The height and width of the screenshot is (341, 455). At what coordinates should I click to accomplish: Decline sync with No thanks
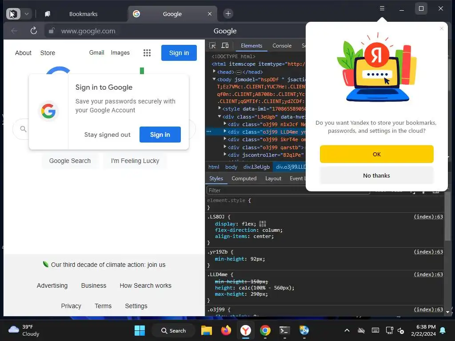pyautogui.click(x=377, y=175)
